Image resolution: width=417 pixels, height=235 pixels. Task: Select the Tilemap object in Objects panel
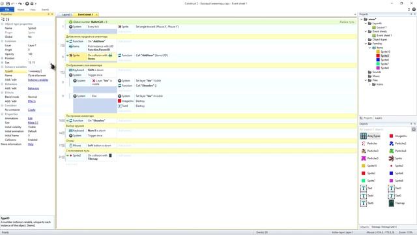pyautogui.click(x=397, y=203)
